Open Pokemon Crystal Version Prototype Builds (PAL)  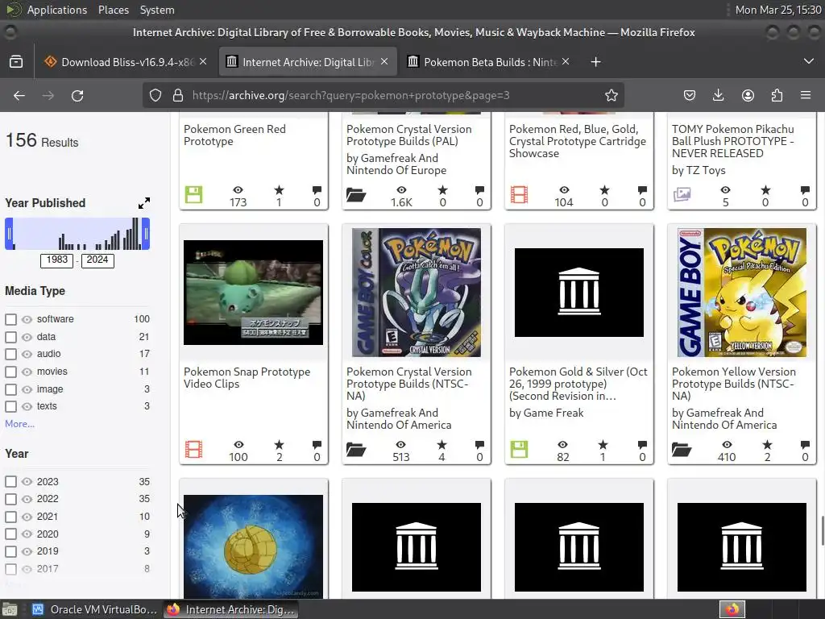(408, 135)
